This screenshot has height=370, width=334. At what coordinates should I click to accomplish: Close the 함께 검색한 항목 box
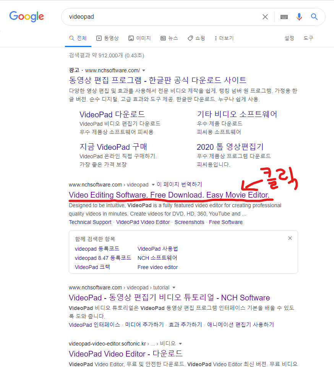(x=290, y=238)
